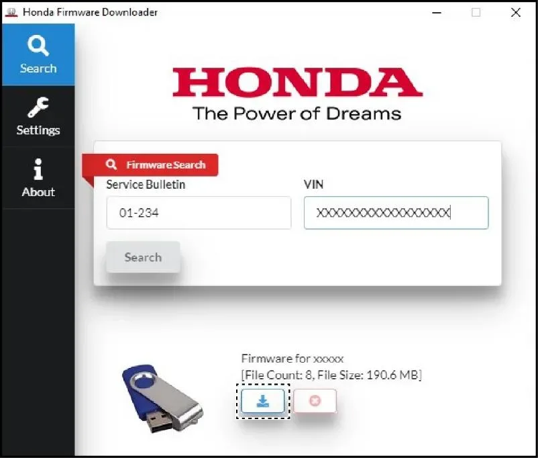The height and width of the screenshot is (458, 538).
Task: Open the About tab in the sidebar
Action: point(38,178)
